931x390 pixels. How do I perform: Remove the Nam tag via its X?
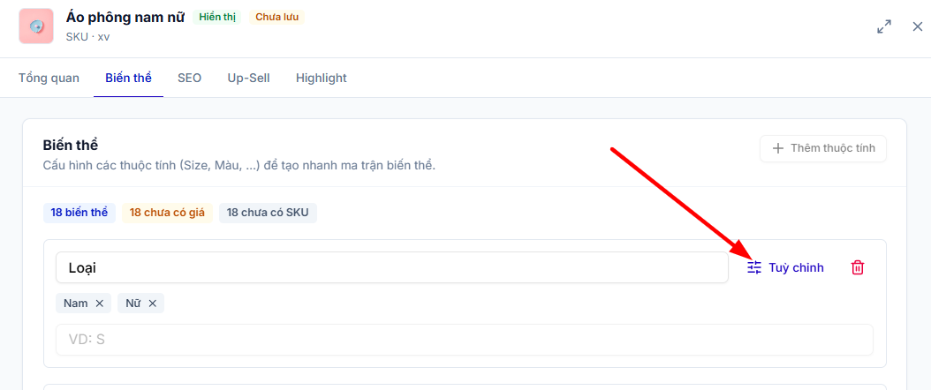100,304
